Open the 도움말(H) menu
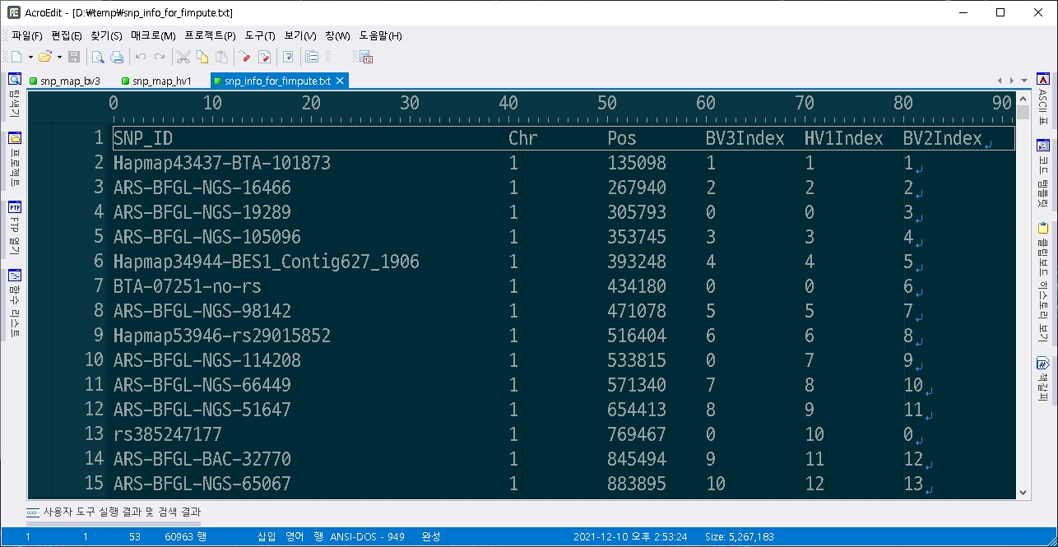Image resolution: width=1058 pixels, height=547 pixels. [x=380, y=35]
